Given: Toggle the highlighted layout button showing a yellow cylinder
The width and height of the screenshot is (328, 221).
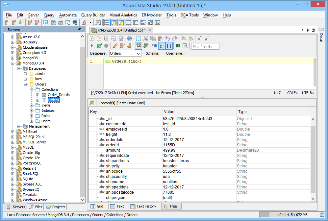Looking at the screenshot, I should click(x=121, y=22).
